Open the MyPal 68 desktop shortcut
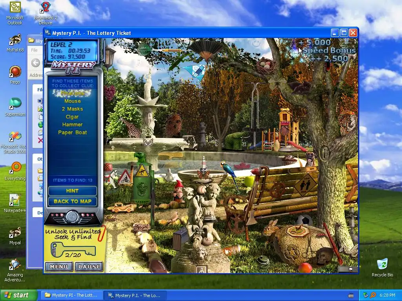The width and height of the screenshot is (402, 301). click(x=15, y=44)
